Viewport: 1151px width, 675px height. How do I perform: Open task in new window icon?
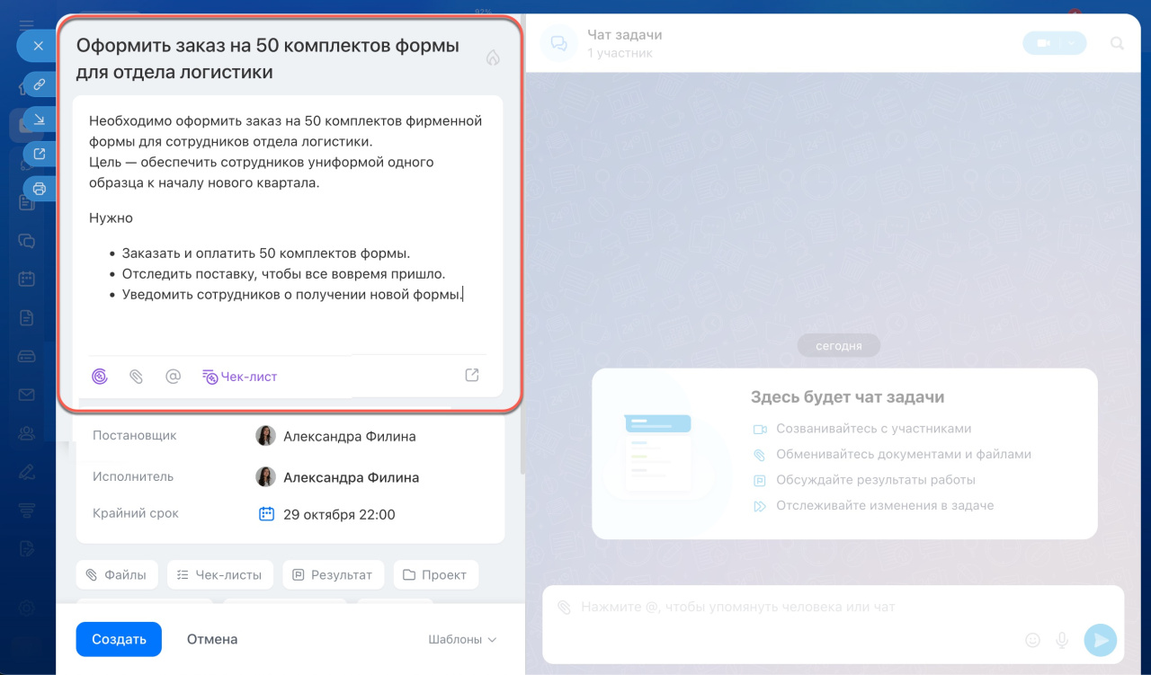39,154
